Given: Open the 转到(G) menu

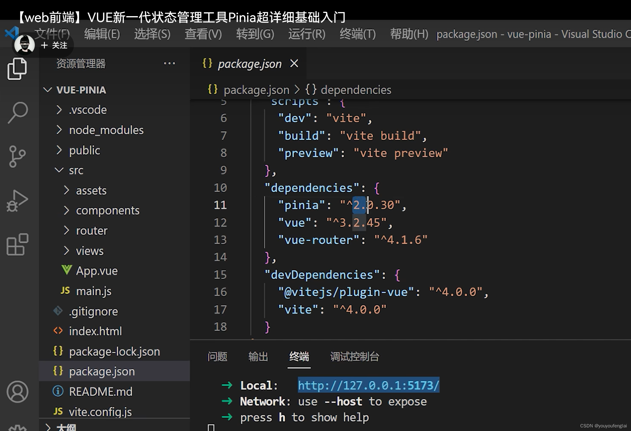Looking at the screenshot, I should [255, 34].
